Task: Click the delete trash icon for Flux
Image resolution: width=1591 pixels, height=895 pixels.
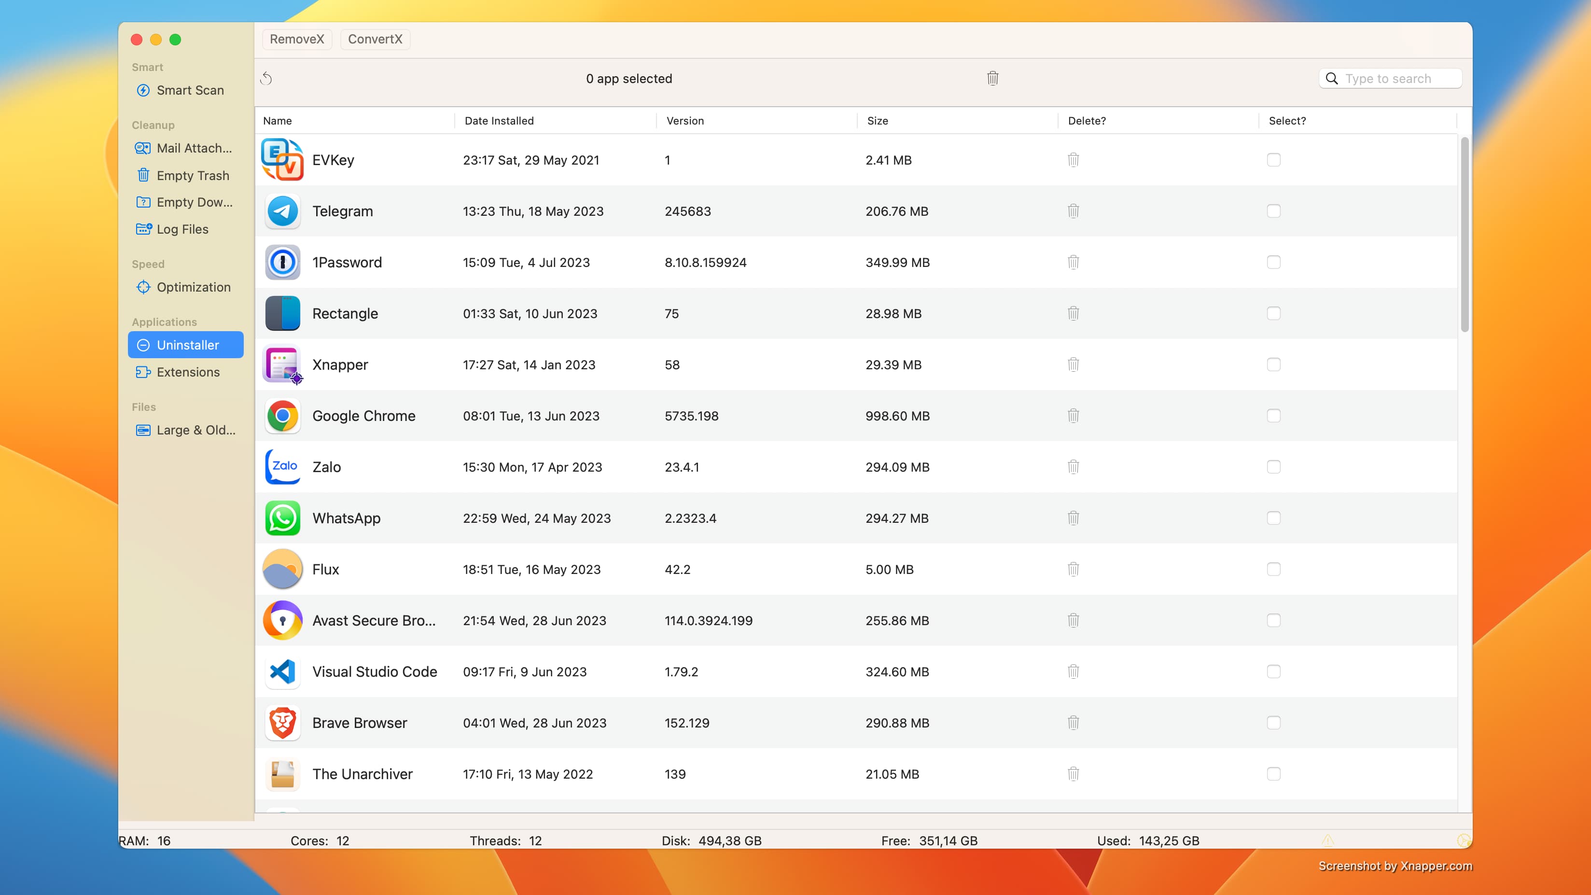Action: pos(1074,570)
